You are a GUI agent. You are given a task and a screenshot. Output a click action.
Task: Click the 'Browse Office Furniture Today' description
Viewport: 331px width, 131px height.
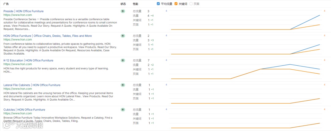(58, 119)
